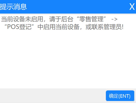Click the 确定(ENT) confirm button
136x103 pixels.
[120, 96]
